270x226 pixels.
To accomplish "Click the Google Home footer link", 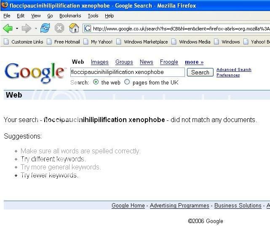I will click(x=128, y=205).
